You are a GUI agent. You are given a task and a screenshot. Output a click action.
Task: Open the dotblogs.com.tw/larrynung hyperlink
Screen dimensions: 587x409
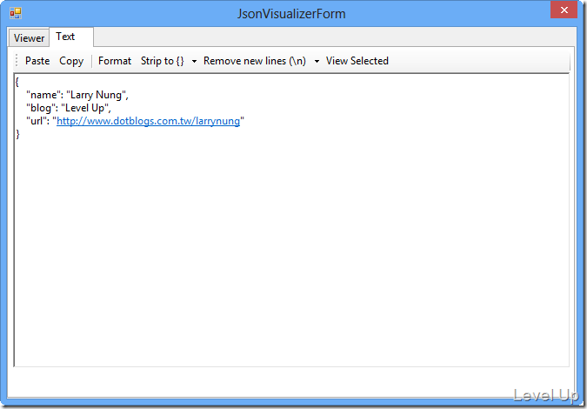click(x=148, y=121)
